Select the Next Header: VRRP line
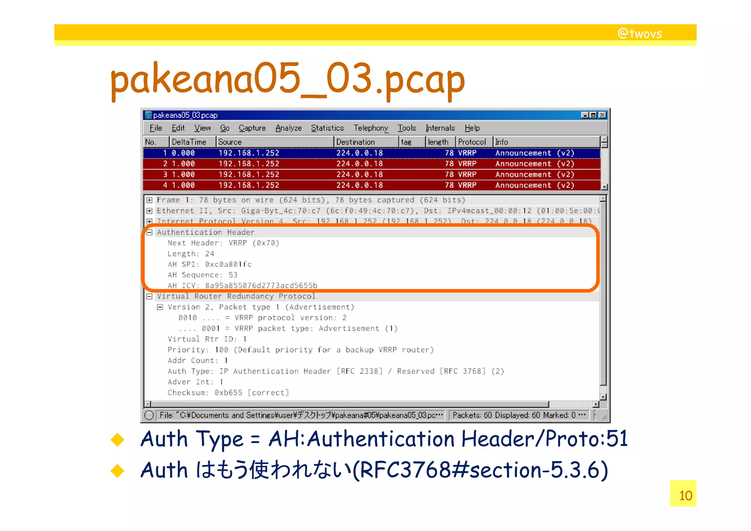The width and height of the screenshot is (751, 531). pyautogui.click(x=223, y=243)
